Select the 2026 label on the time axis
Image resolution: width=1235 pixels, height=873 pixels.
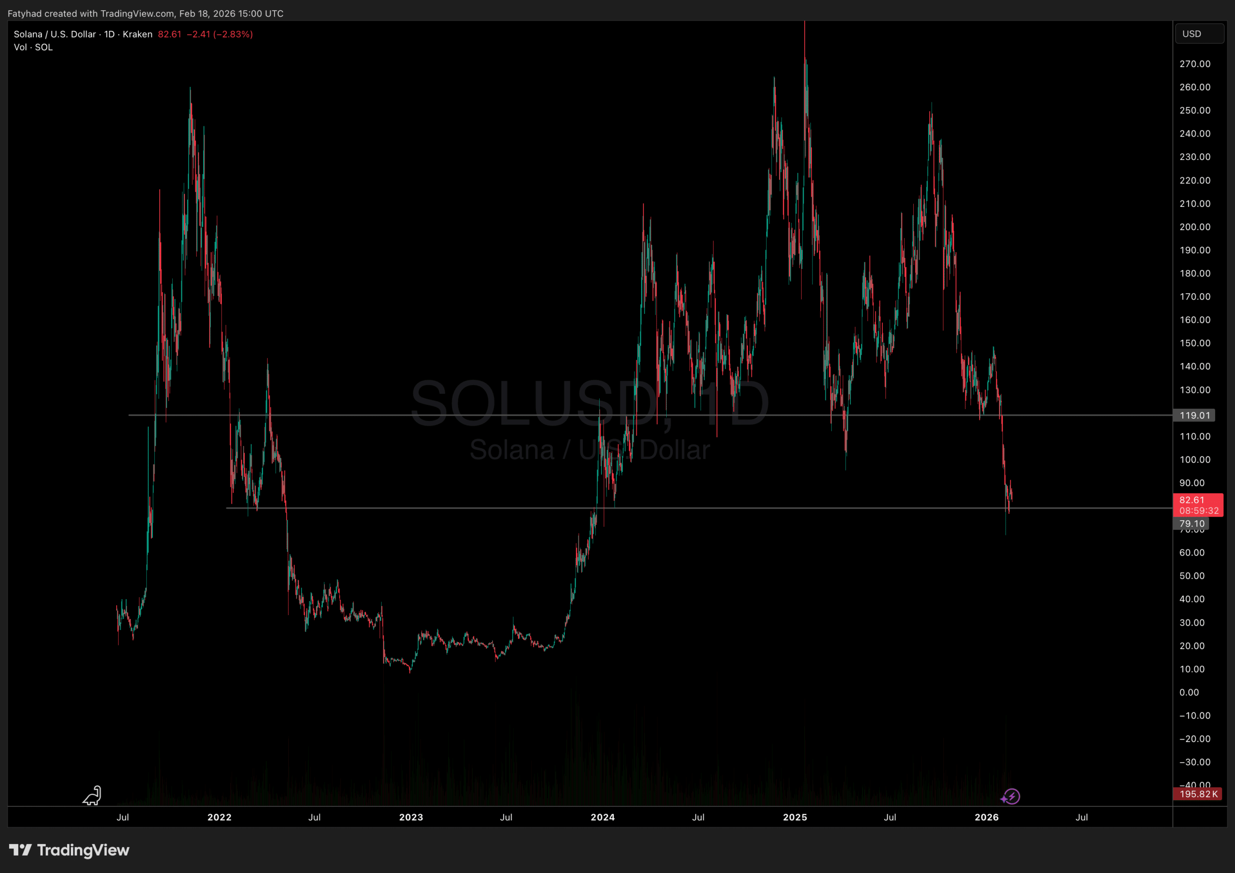[987, 817]
